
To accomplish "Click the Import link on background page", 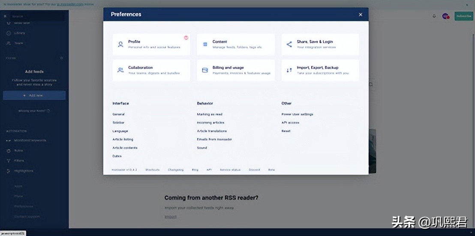I will click(x=170, y=217).
